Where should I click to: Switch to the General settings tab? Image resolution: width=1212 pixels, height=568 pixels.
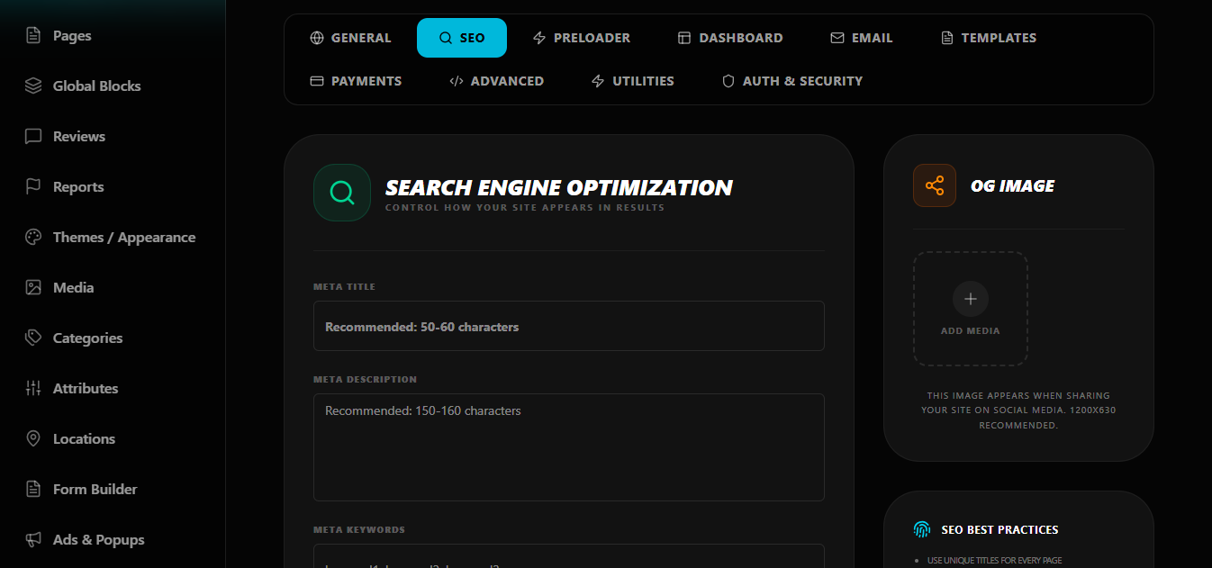350,38
